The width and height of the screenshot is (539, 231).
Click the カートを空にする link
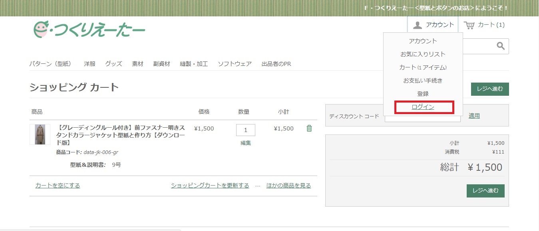point(57,186)
